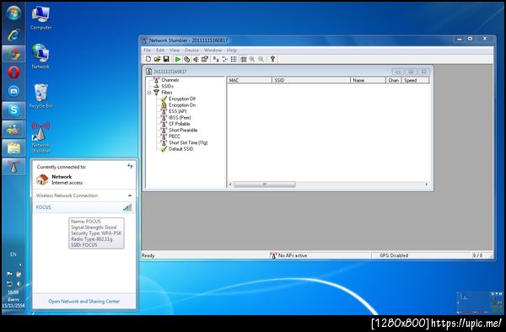The width and height of the screenshot is (506, 332).
Task: Toggle MIDI sound speaker icon in toolbar
Action: coord(196,59)
